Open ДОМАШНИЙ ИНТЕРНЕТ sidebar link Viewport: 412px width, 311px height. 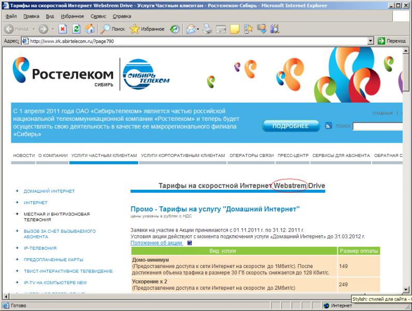49,191
